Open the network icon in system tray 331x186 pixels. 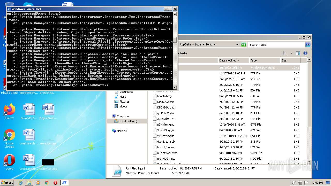point(300,183)
